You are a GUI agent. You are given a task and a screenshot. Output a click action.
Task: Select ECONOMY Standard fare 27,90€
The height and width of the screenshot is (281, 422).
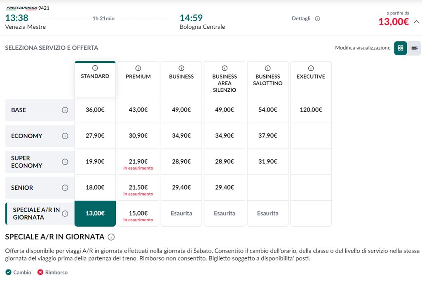pos(95,136)
